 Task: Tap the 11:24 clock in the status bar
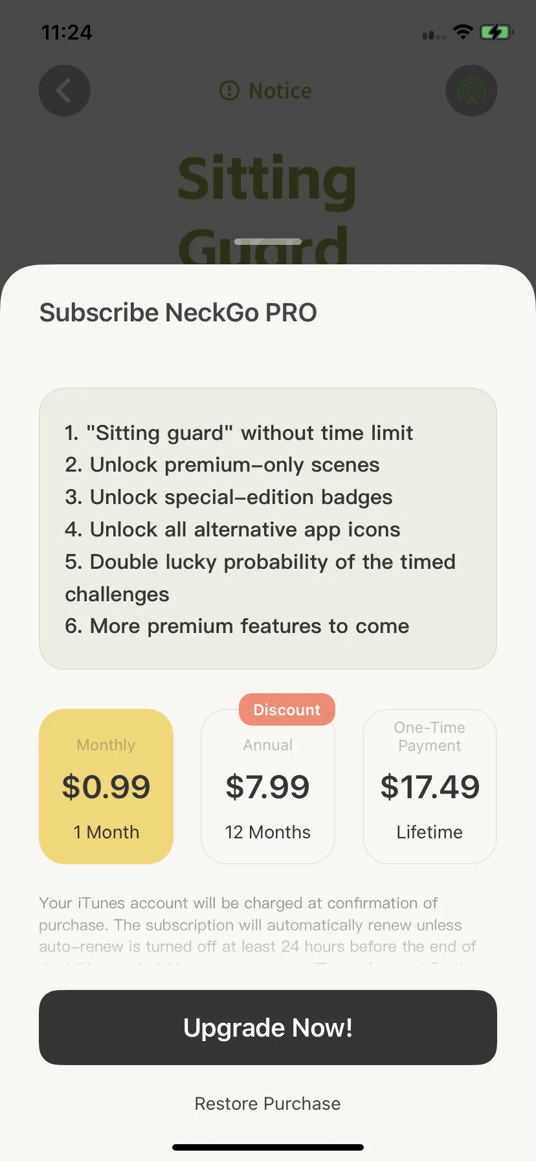(x=67, y=32)
